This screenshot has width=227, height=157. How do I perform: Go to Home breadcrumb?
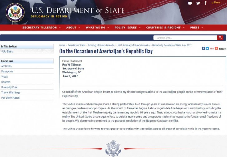[62, 45]
